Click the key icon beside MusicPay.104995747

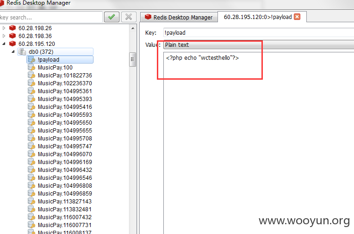pyautogui.click(x=31, y=146)
